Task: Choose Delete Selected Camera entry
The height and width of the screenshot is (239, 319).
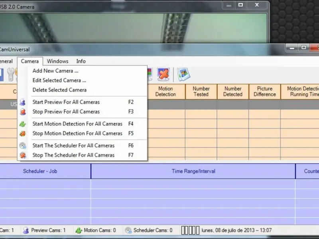Action: (82, 90)
